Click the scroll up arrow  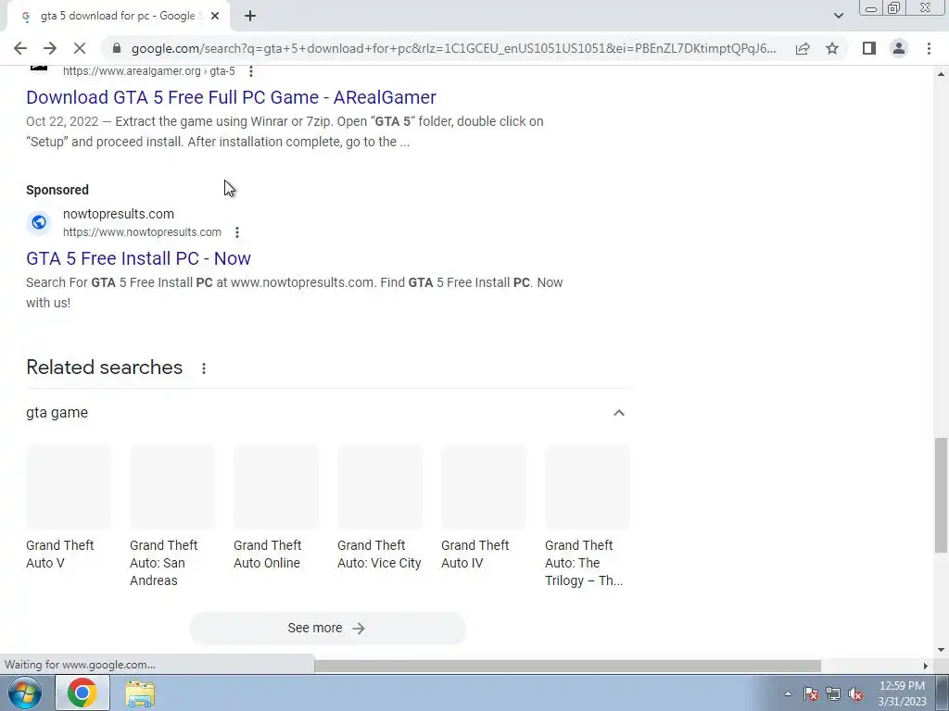pyautogui.click(x=941, y=74)
